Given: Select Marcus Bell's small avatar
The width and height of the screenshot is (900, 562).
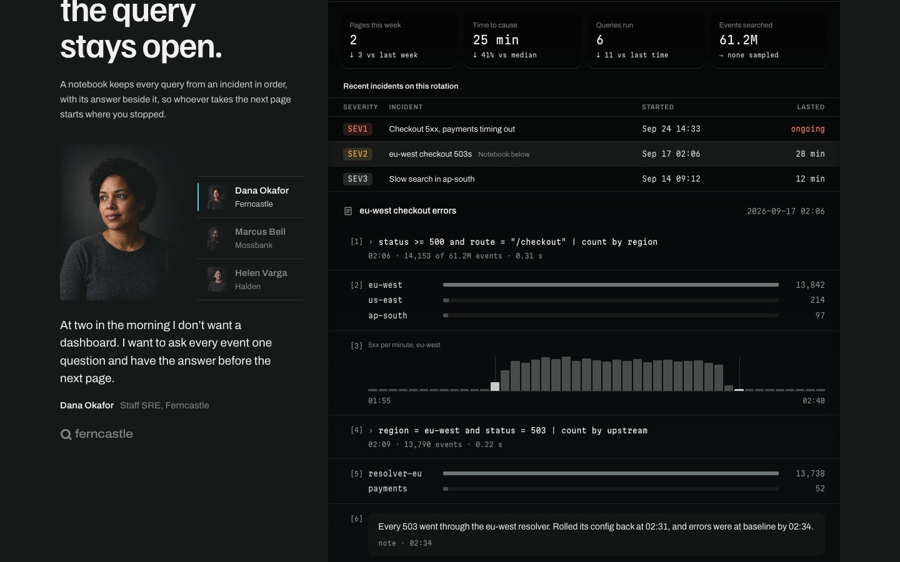Looking at the screenshot, I should tap(216, 238).
